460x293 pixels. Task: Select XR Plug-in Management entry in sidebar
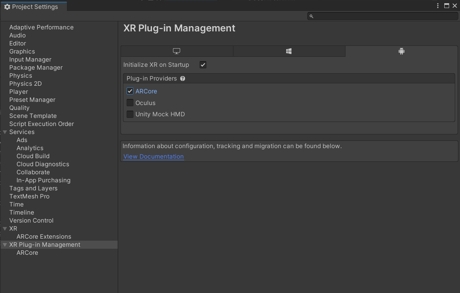(x=45, y=245)
